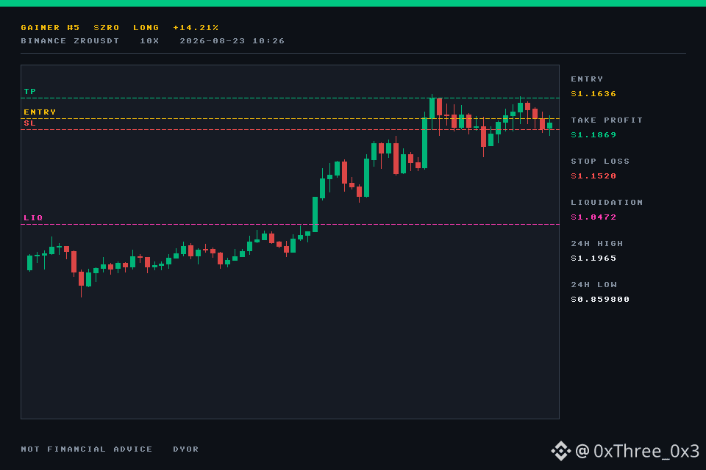Click the 'LIQUIDATION' heading
706x470 pixels.
pyautogui.click(x=607, y=203)
